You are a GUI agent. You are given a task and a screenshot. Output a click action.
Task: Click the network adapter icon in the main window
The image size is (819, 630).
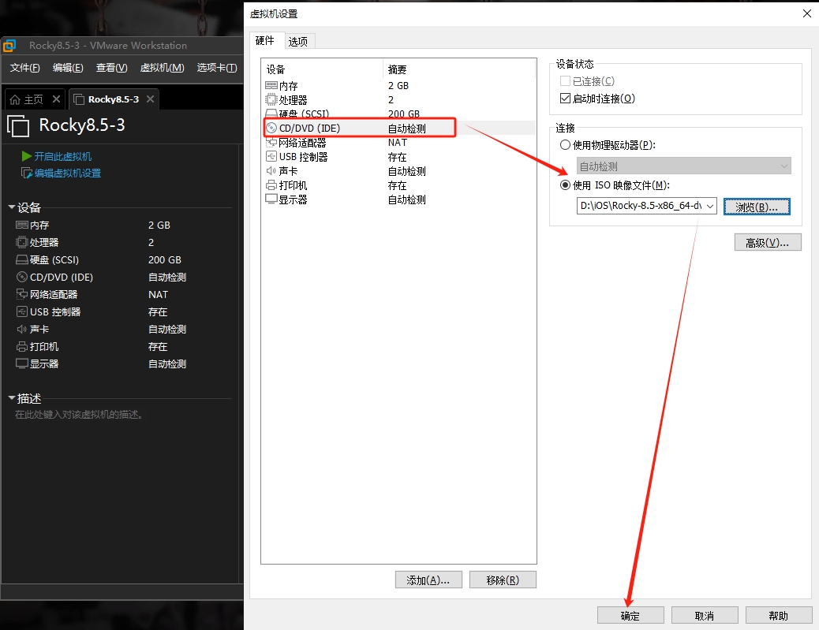pos(22,294)
